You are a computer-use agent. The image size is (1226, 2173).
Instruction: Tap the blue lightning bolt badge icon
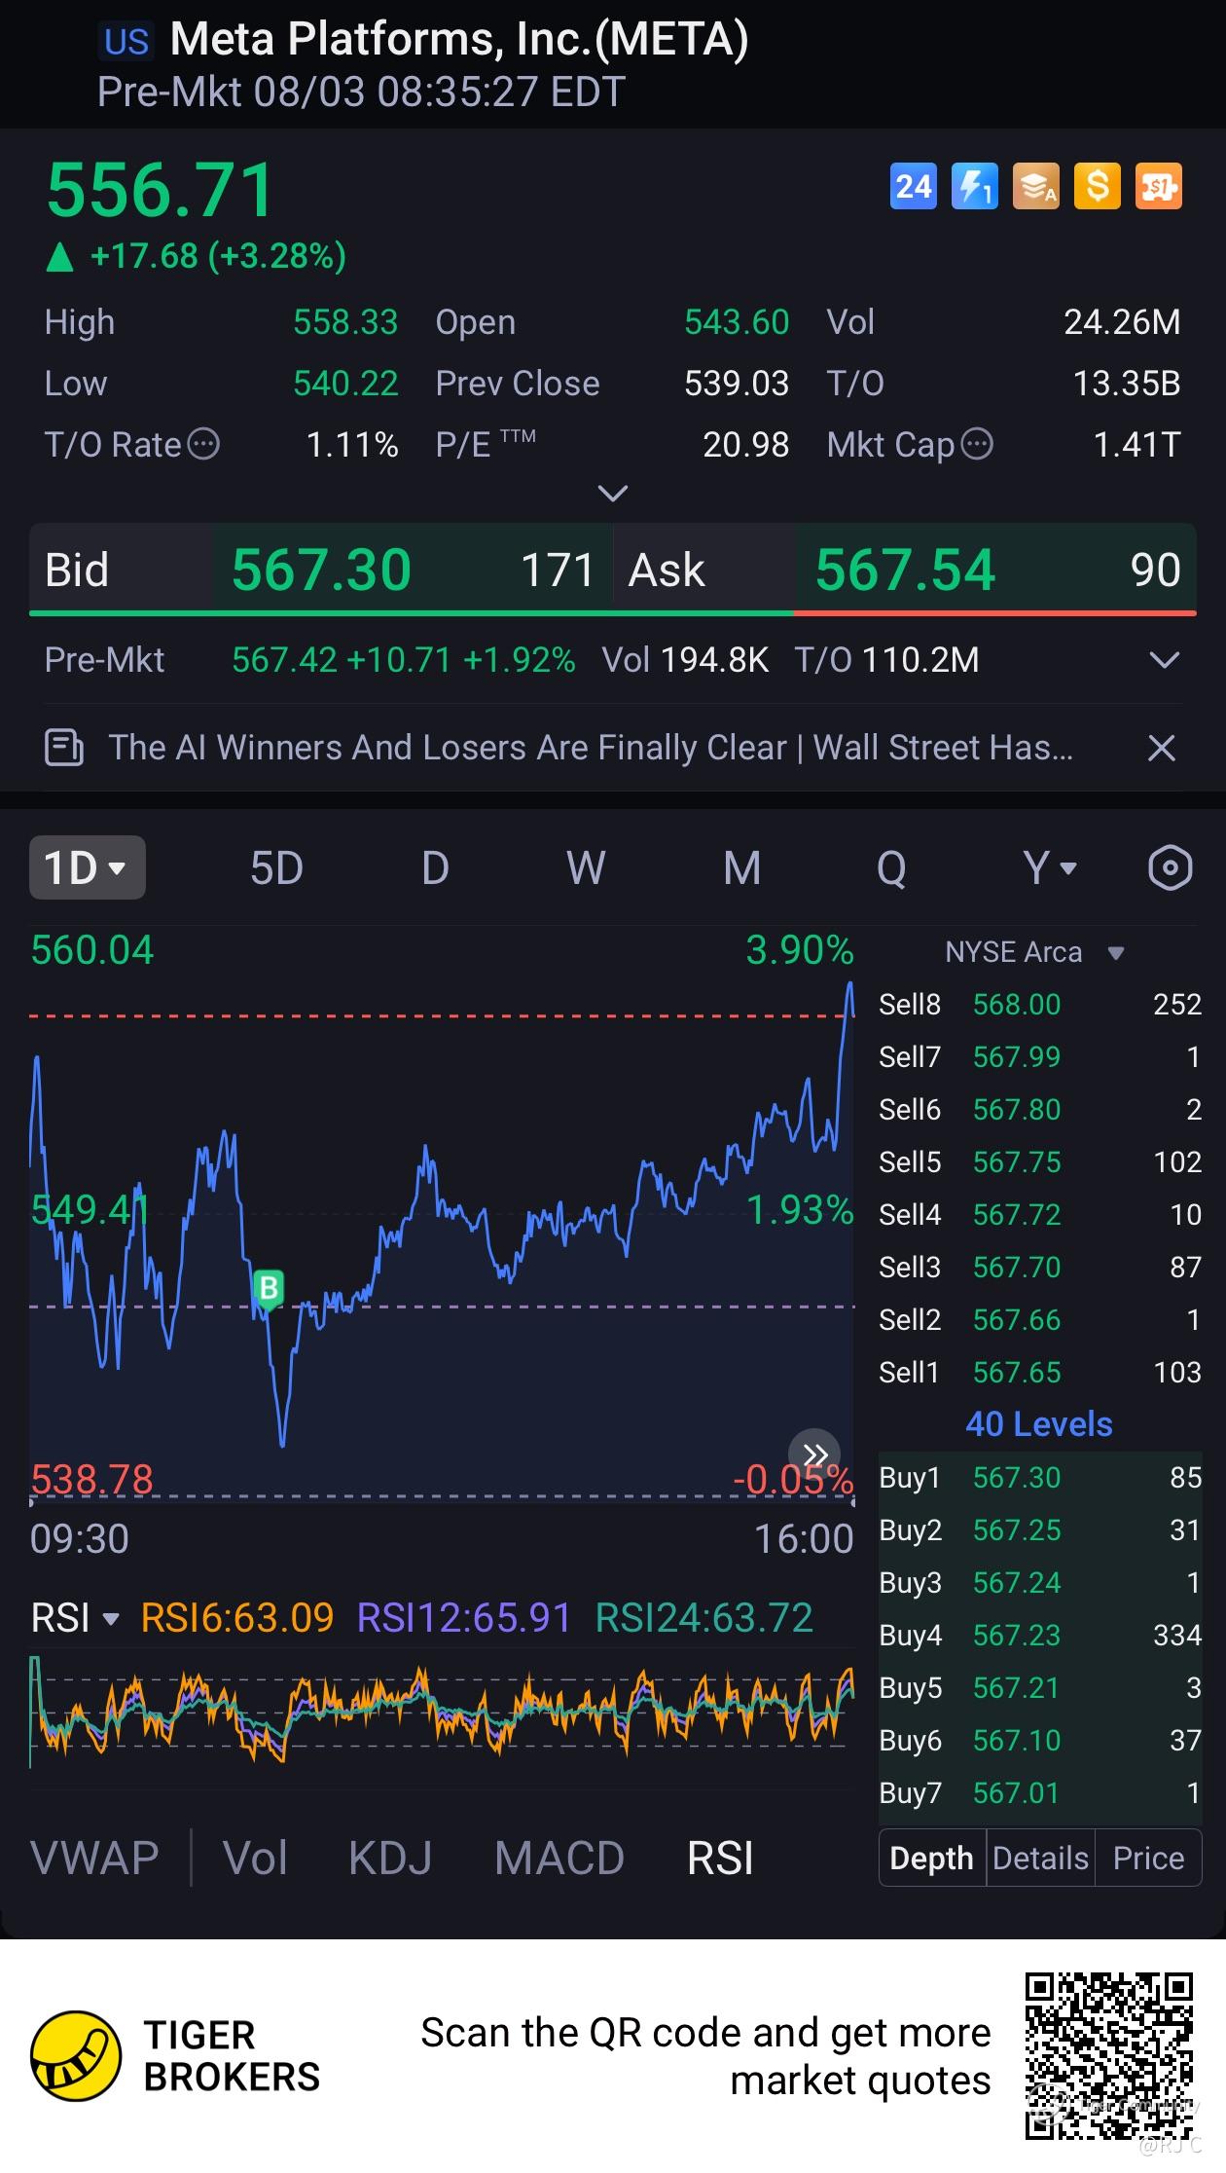click(x=974, y=186)
